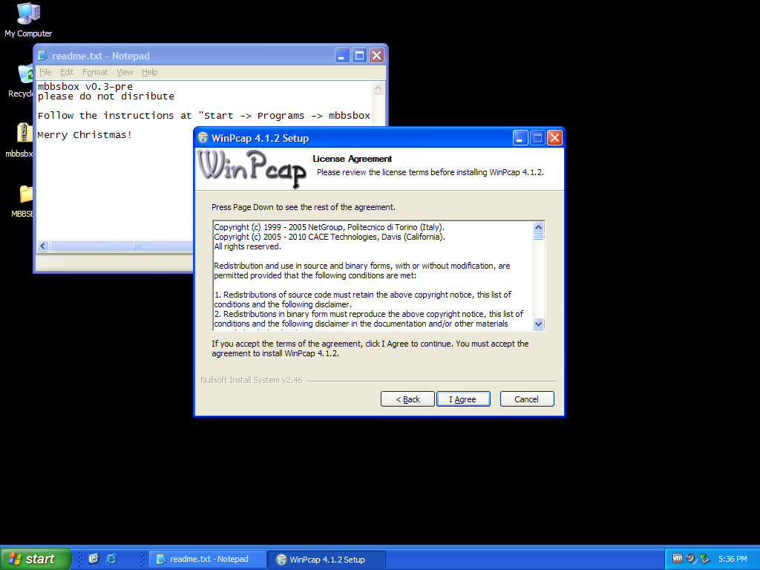Image resolution: width=760 pixels, height=570 pixels.
Task: Launch Internet Explorer from Quick Launch
Action: [111, 559]
